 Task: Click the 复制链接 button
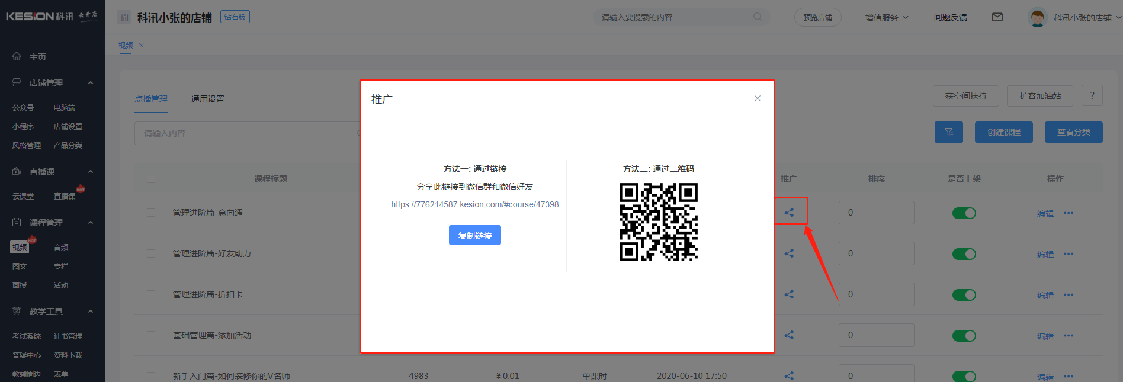coord(475,235)
